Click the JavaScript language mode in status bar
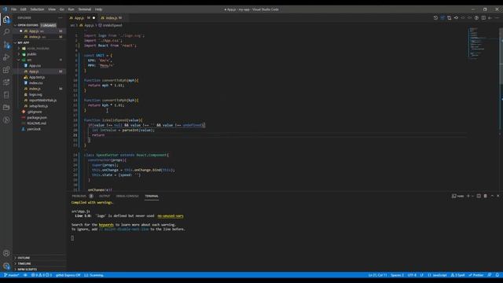Screen dimensions: 503x283 point(438,275)
